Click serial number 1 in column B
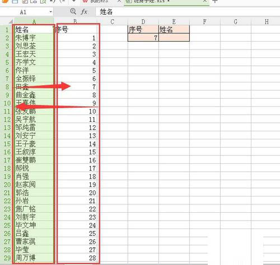Viewport: 280px width, 265px height. [x=94, y=38]
